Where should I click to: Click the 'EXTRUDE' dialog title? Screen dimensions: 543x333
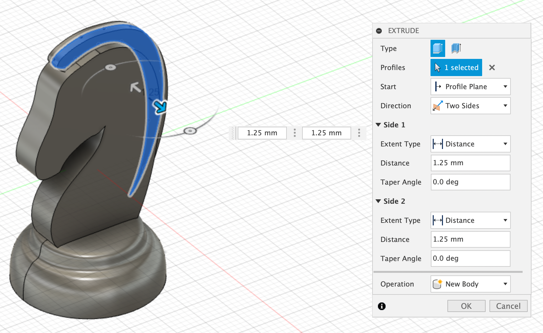click(403, 31)
